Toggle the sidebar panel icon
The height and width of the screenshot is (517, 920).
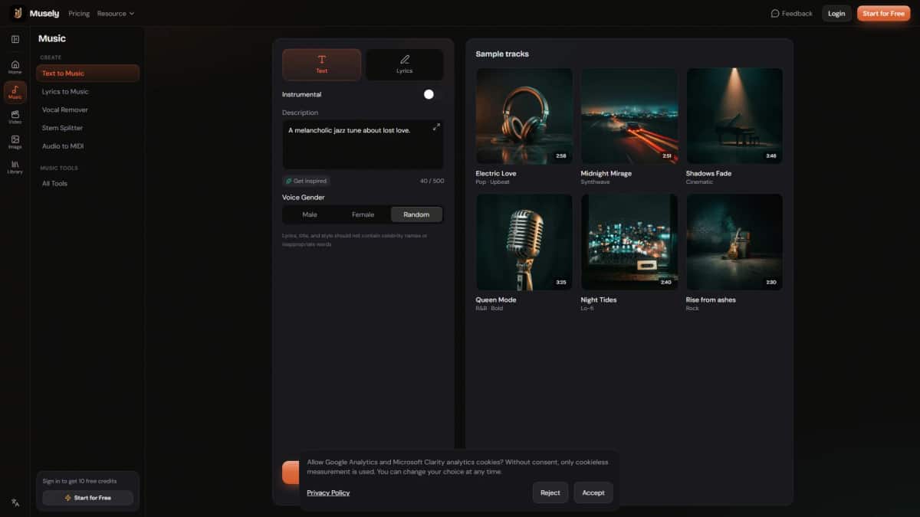tap(15, 39)
